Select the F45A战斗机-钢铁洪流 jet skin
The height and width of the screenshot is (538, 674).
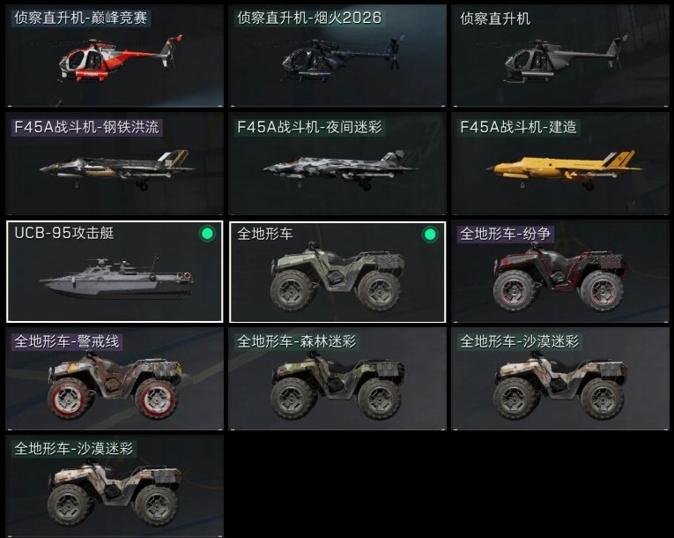[115, 163]
